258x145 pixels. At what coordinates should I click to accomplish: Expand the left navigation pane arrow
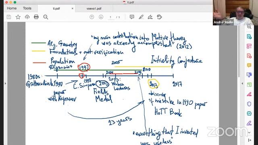pos(5,83)
